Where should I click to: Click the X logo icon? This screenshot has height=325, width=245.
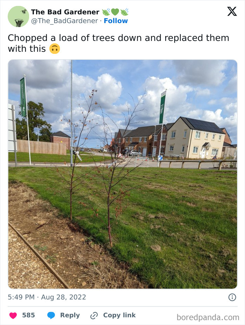(232, 12)
